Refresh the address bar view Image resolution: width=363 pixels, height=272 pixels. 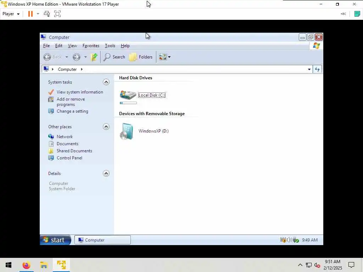coord(317,69)
